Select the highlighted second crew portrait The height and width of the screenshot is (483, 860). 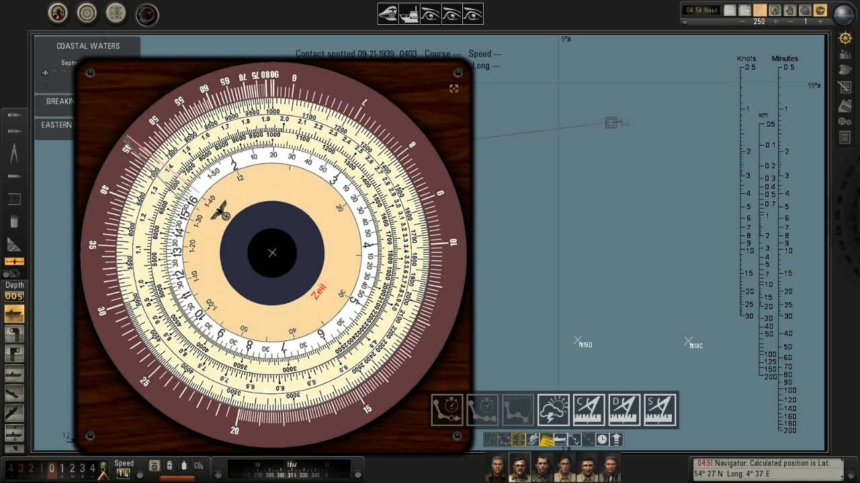[x=519, y=468]
